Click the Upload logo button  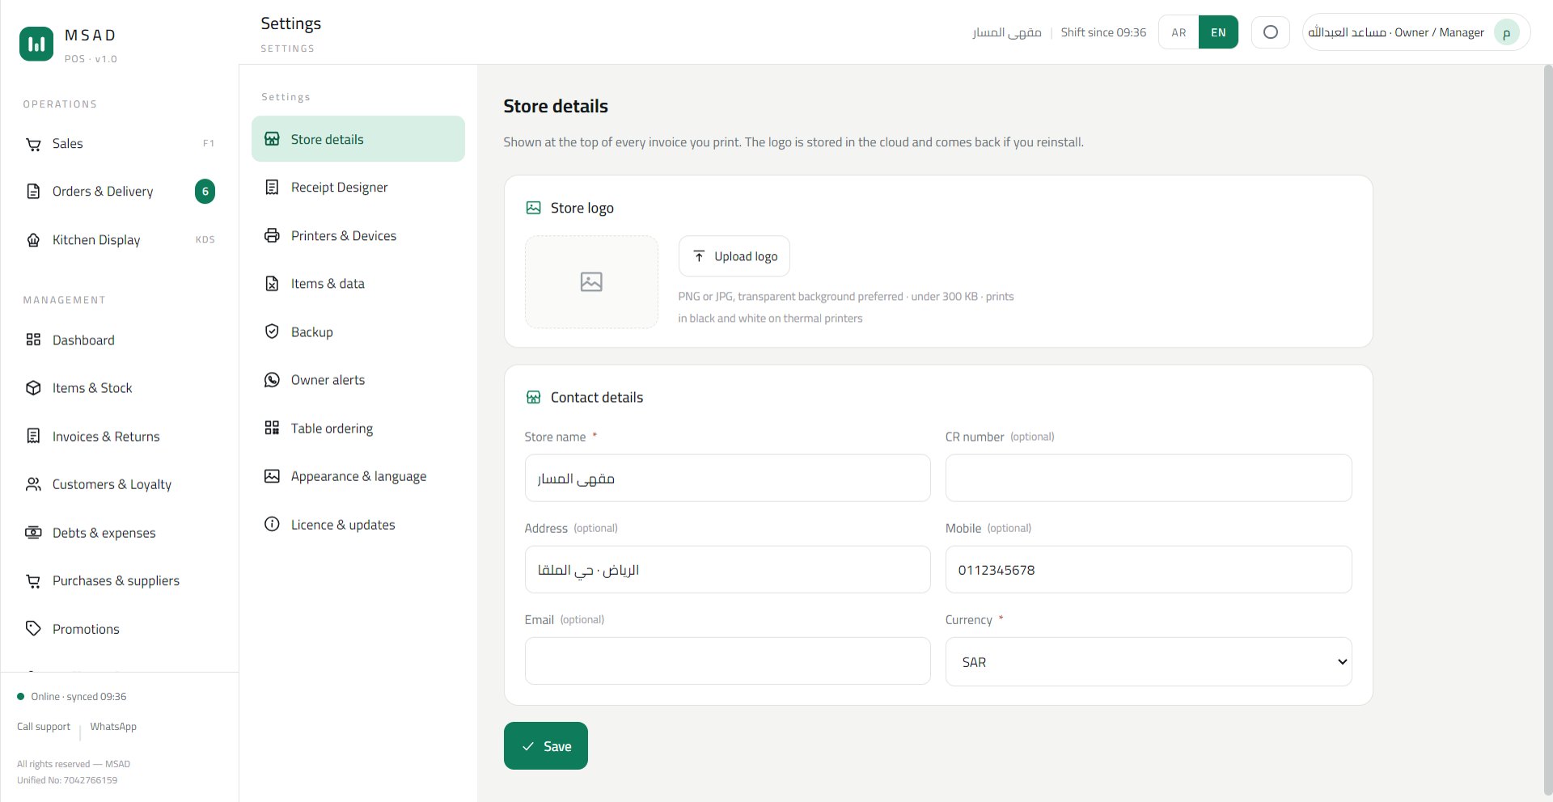click(734, 256)
